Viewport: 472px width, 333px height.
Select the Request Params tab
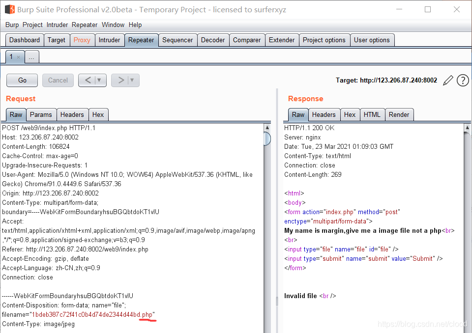41,114
